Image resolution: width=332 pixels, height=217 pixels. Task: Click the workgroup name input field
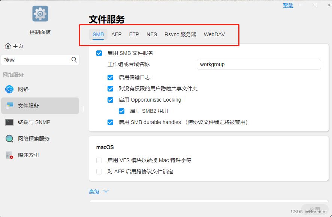point(259,64)
